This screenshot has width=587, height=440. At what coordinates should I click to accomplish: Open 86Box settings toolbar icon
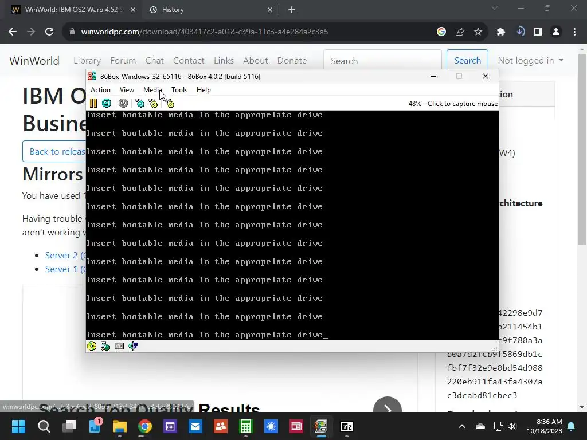[170, 103]
